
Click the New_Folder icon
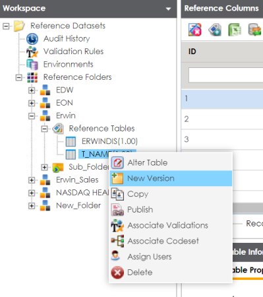tap(45, 206)
